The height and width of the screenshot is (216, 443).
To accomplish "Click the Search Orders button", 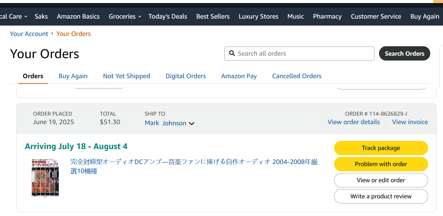I will 405,54.
